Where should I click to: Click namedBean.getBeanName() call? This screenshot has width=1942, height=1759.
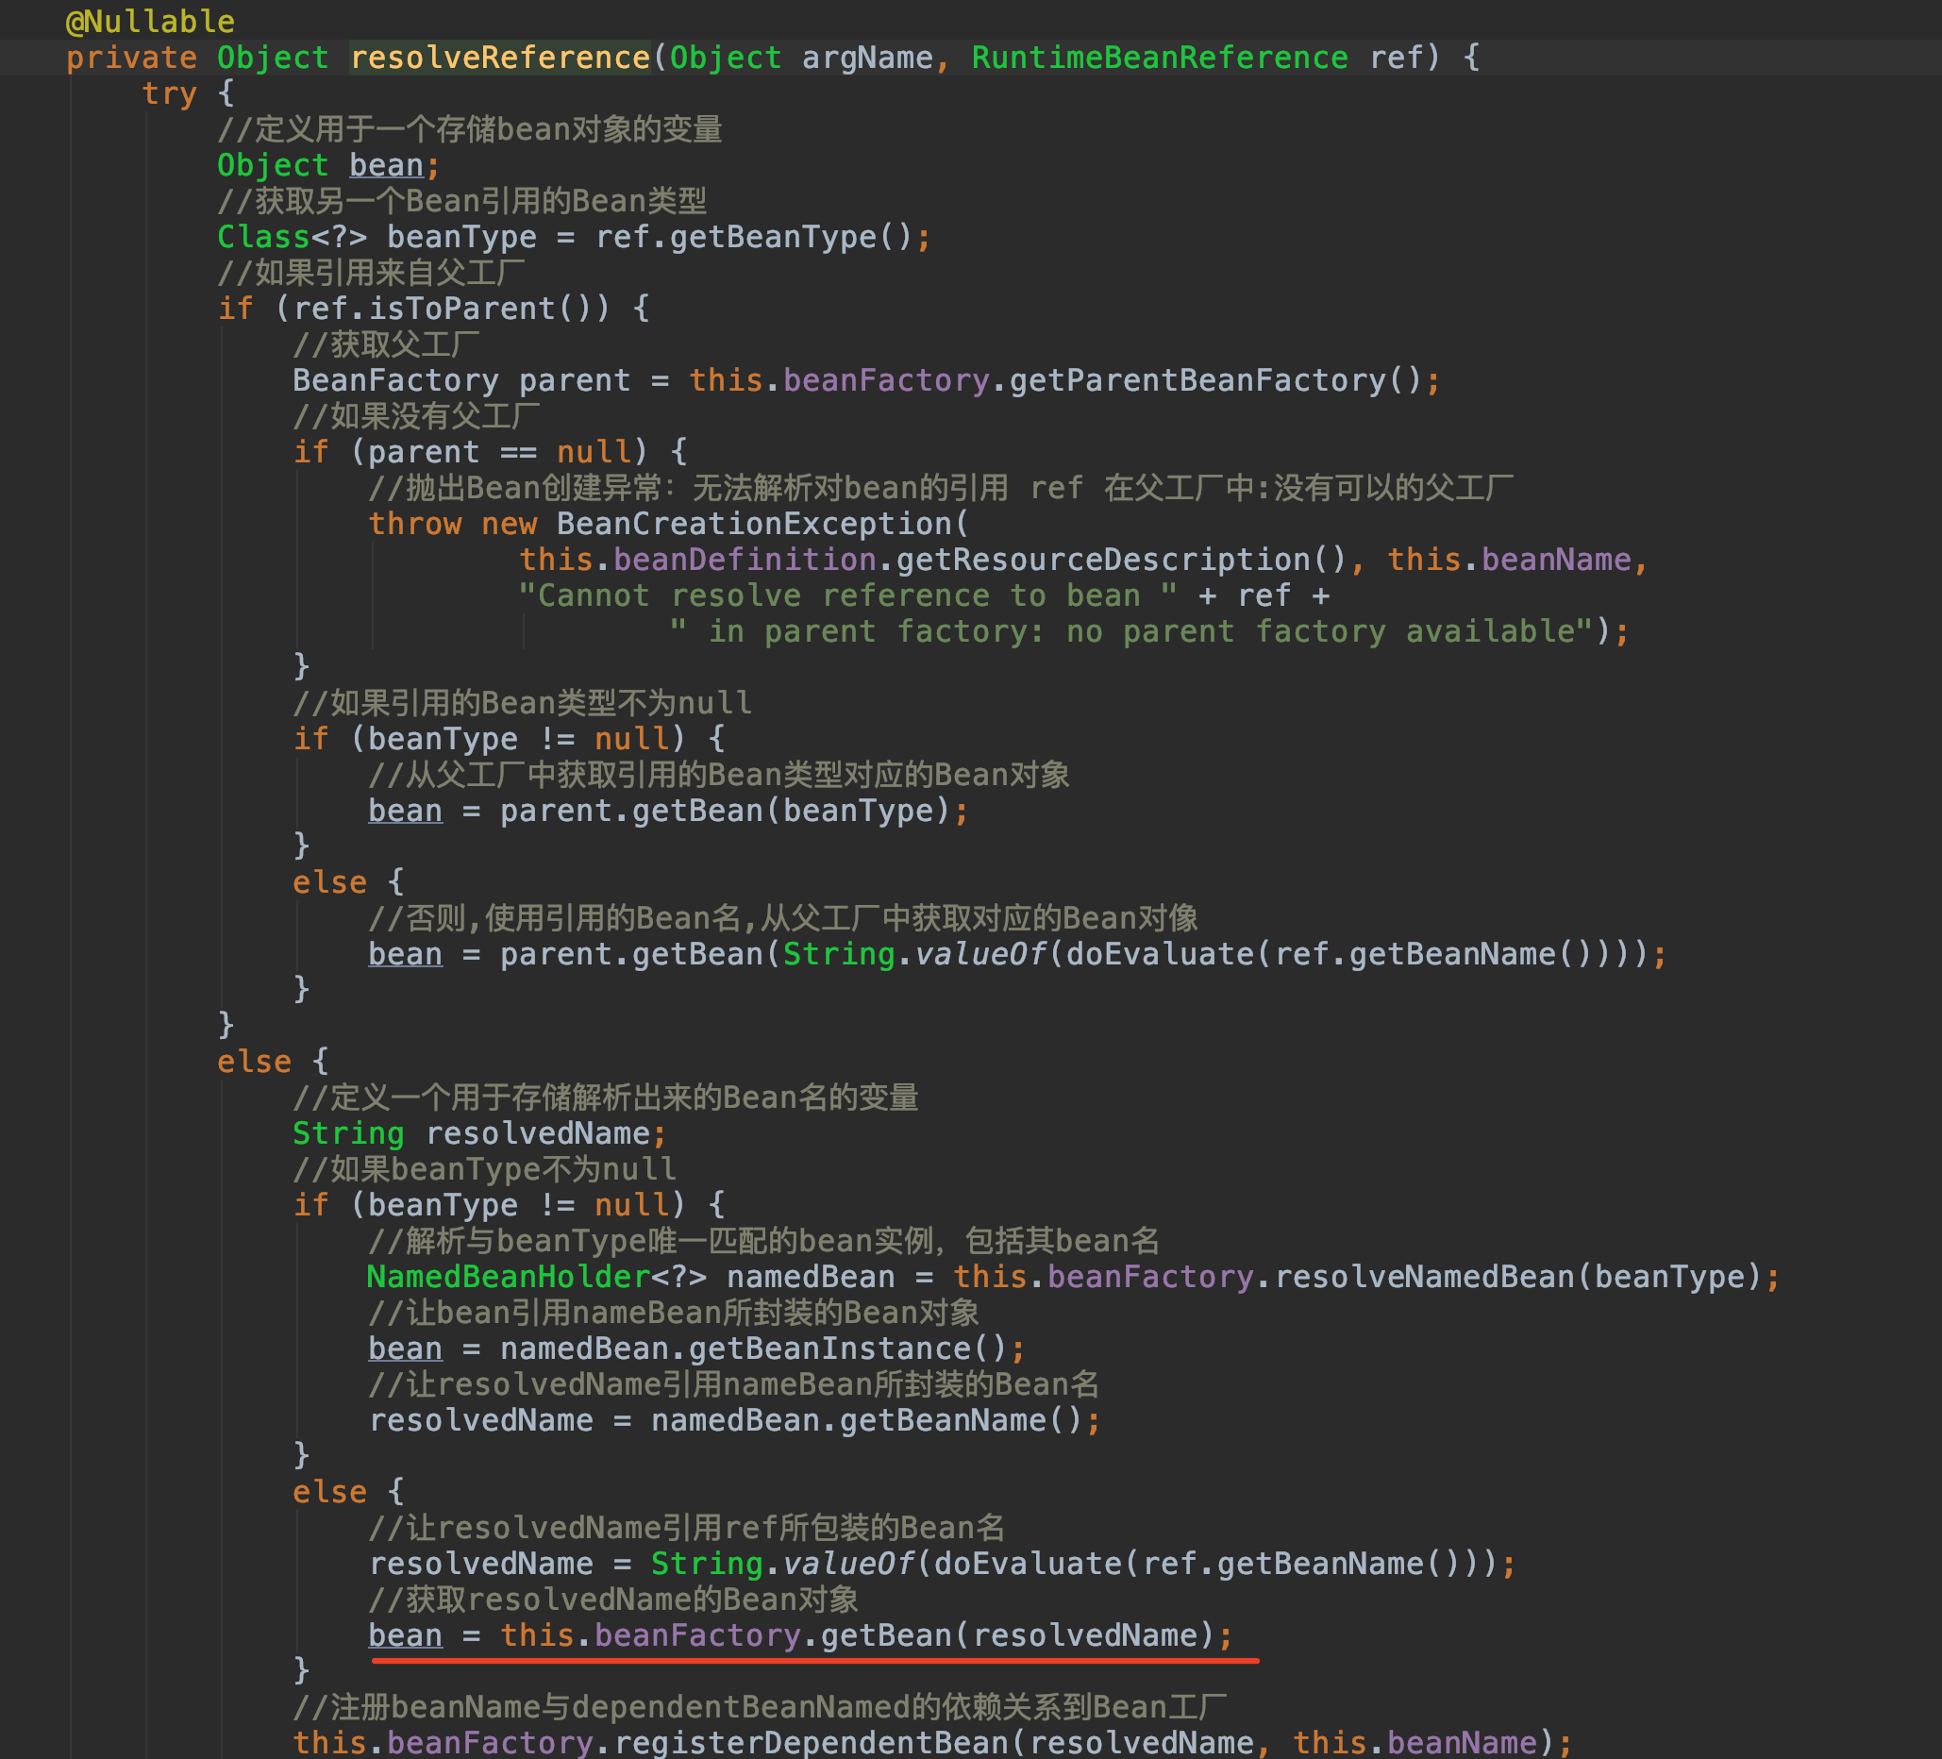tap(867, 1421)
